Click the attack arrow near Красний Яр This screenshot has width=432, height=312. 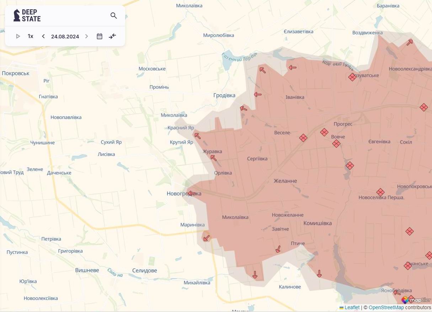197,136
